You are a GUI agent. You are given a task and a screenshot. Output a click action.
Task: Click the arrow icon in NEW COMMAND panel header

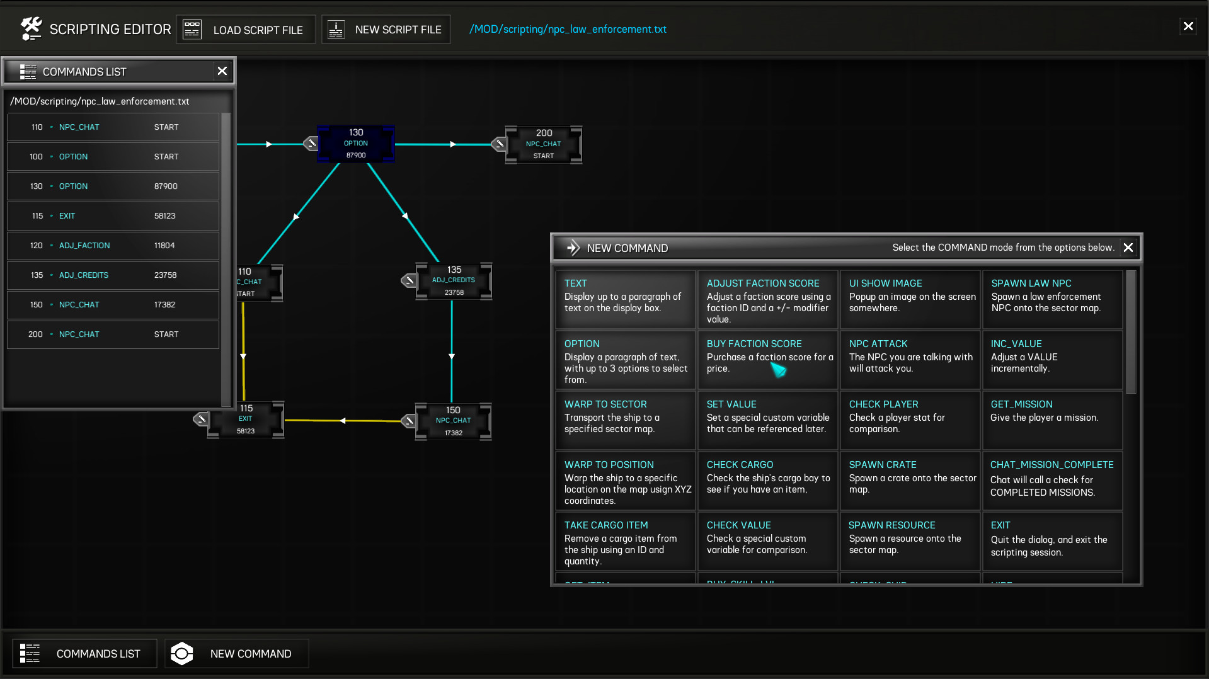coord(574,248)
